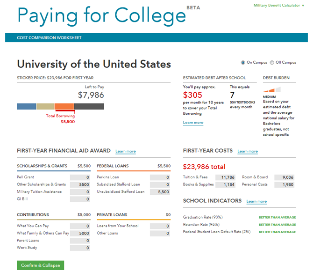313x272 pixels.
Task: Edit the Tuition & Fees amount field
Action: (x=225, y=177)
